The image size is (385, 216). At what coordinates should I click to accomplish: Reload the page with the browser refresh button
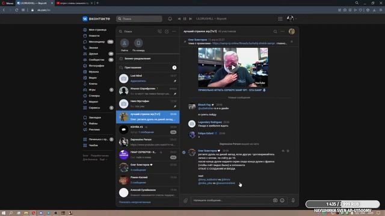tap(16, 10)
